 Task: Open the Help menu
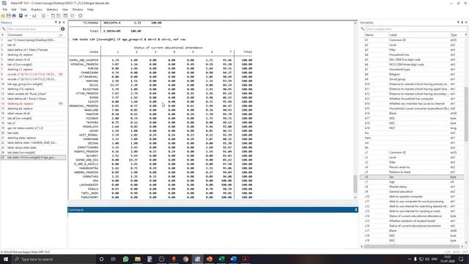(90, 10)
